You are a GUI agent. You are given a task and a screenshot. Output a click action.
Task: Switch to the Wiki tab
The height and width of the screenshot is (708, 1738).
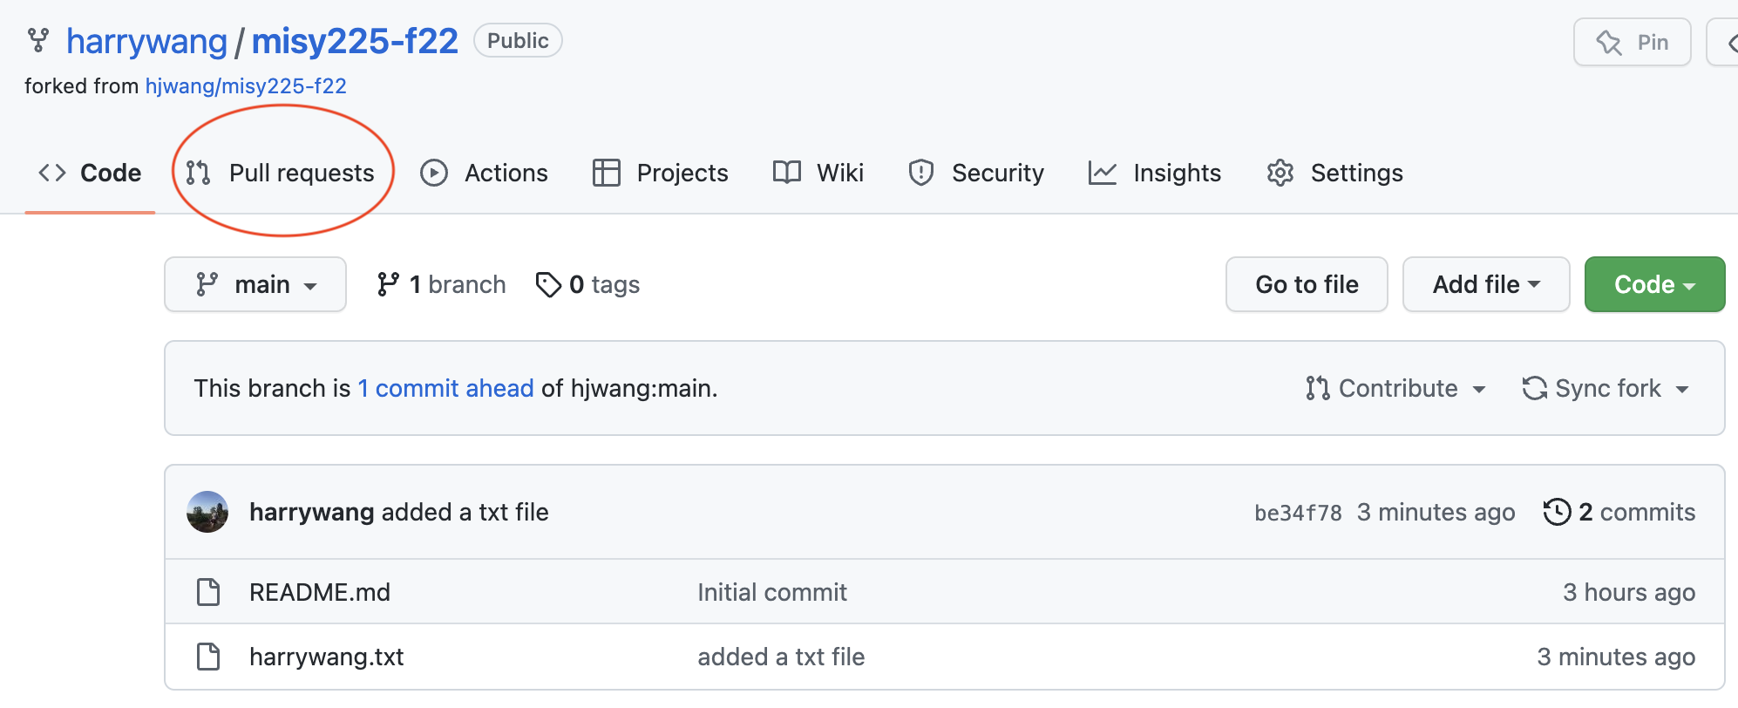818,173
